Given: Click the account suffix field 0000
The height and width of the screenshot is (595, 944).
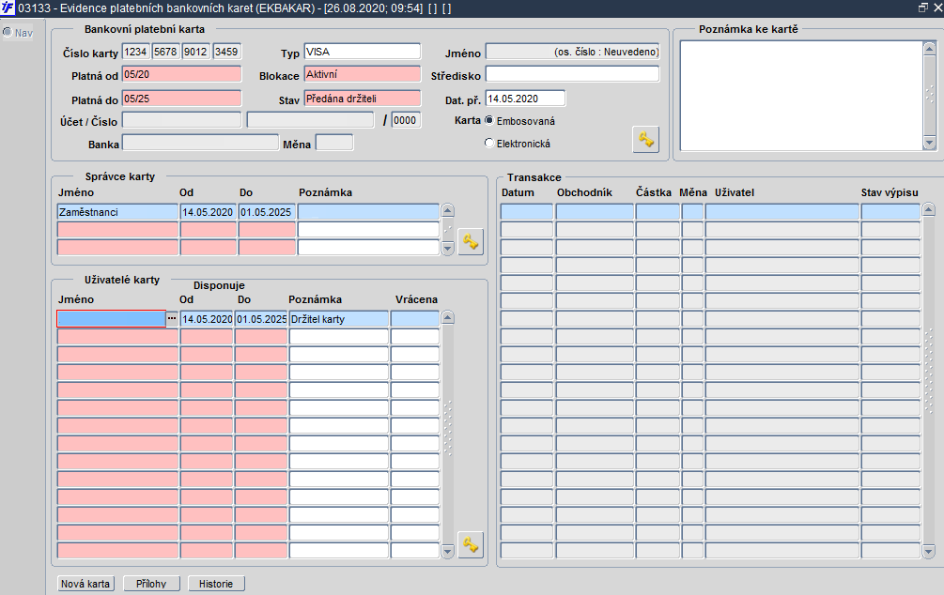Looking at the screenshot, I should tap(406, 120).
